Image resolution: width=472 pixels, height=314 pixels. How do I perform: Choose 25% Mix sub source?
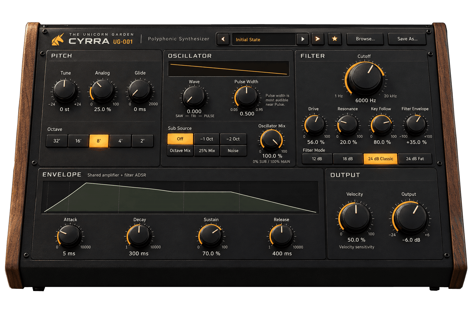[207, 151]
